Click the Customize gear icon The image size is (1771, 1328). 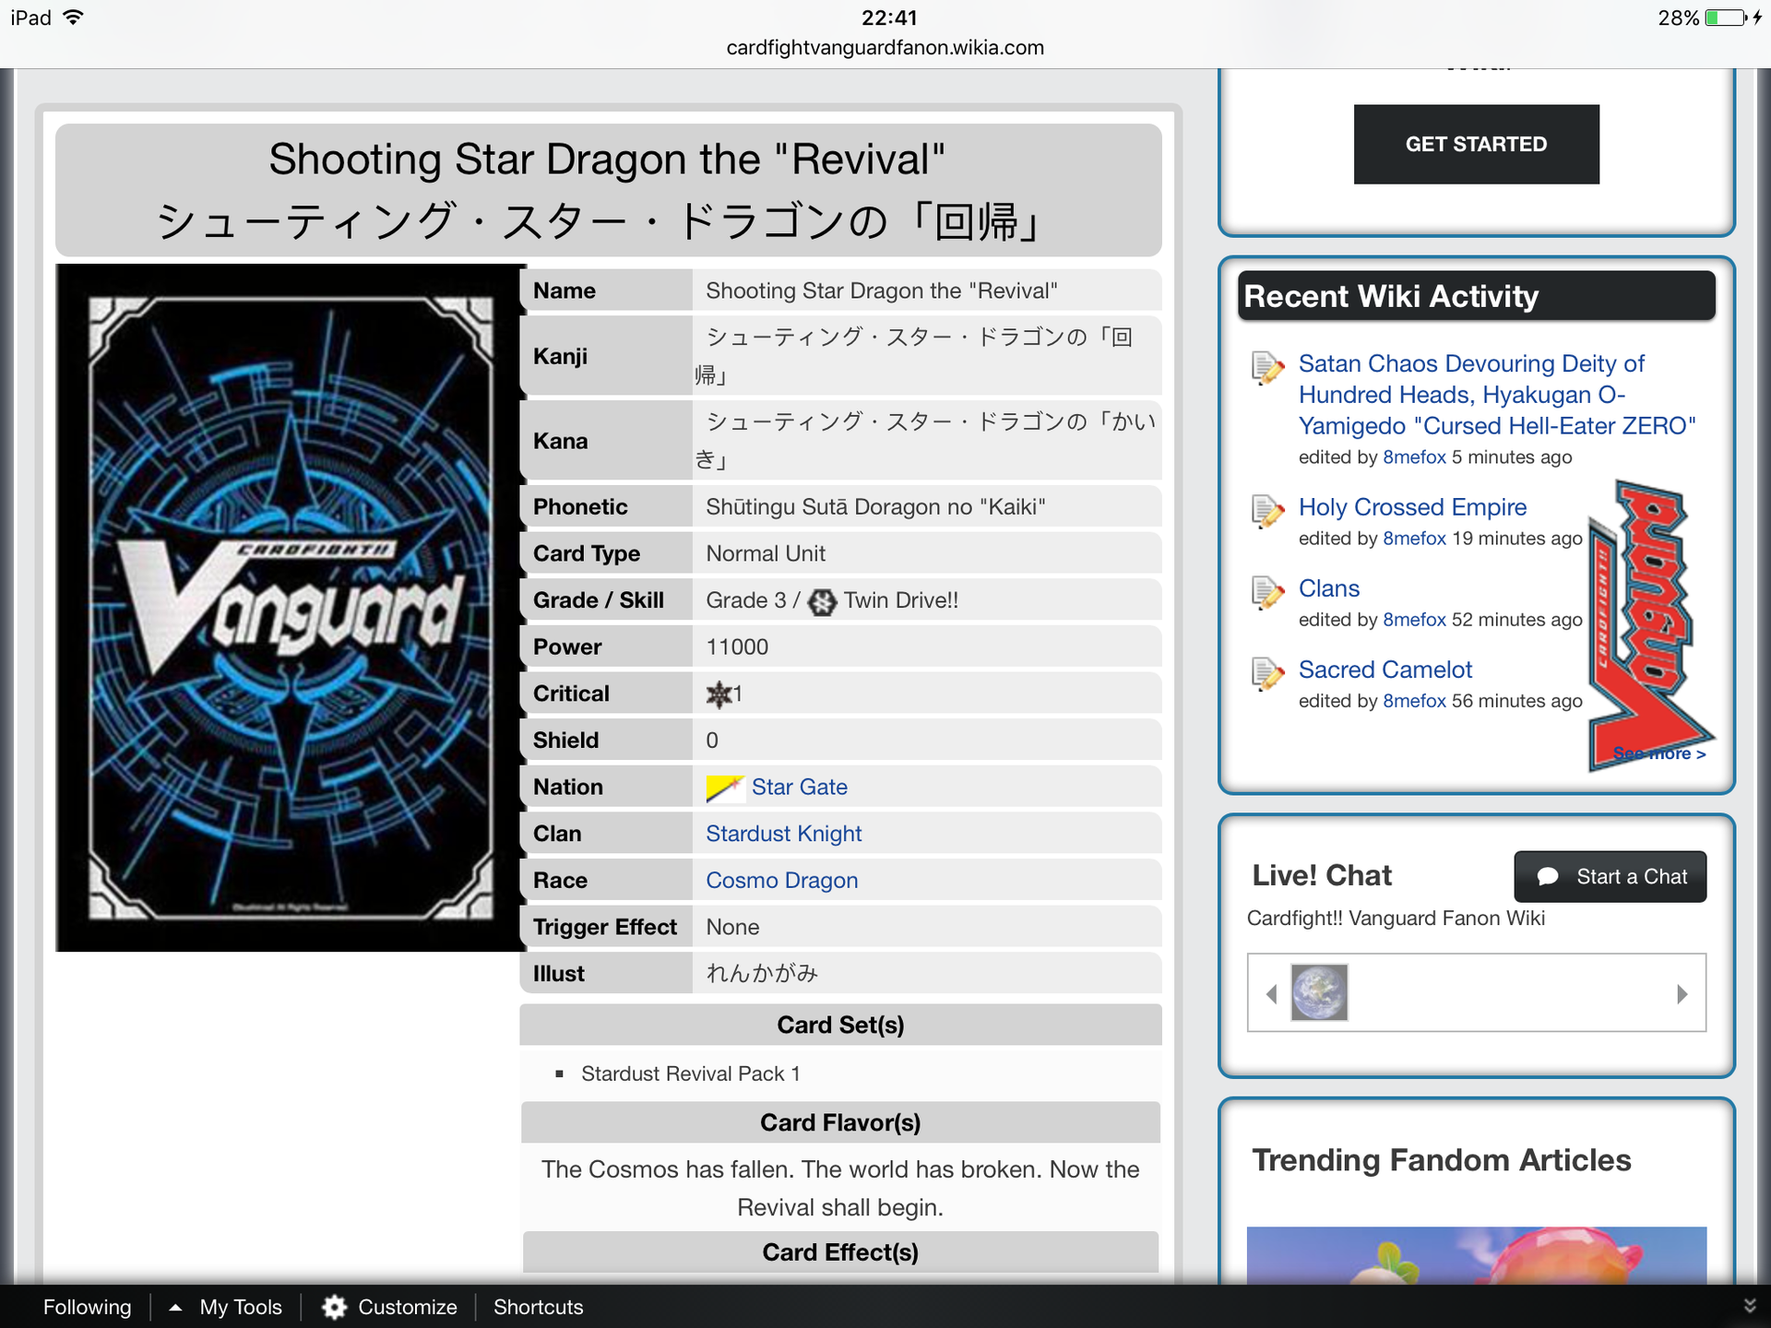(334, 1307)
